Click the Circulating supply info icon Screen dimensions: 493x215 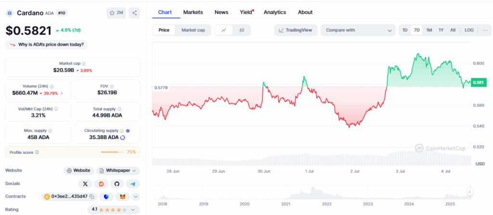pyautogui.click(x=122, y=130)
